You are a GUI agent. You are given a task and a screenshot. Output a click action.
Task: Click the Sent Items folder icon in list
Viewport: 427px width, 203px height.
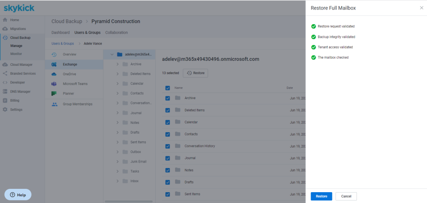178,194
